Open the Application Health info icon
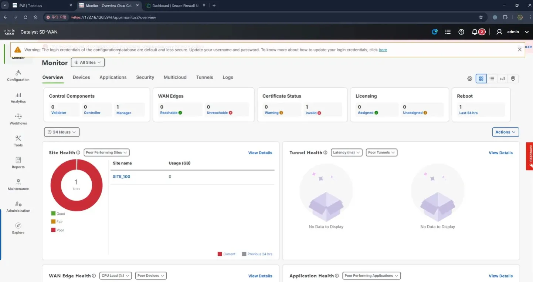 [x=337, y=276]
